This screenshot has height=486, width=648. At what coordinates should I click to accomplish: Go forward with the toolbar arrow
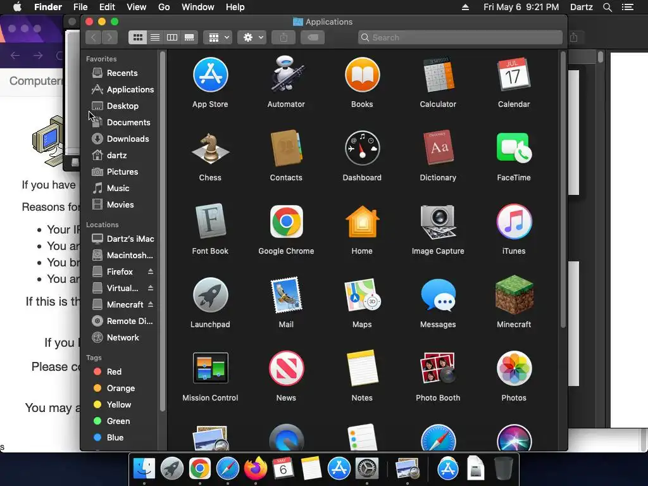click(110, 37)
